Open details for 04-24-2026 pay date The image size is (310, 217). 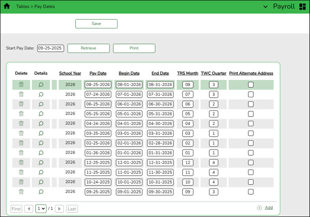point(41,124)
